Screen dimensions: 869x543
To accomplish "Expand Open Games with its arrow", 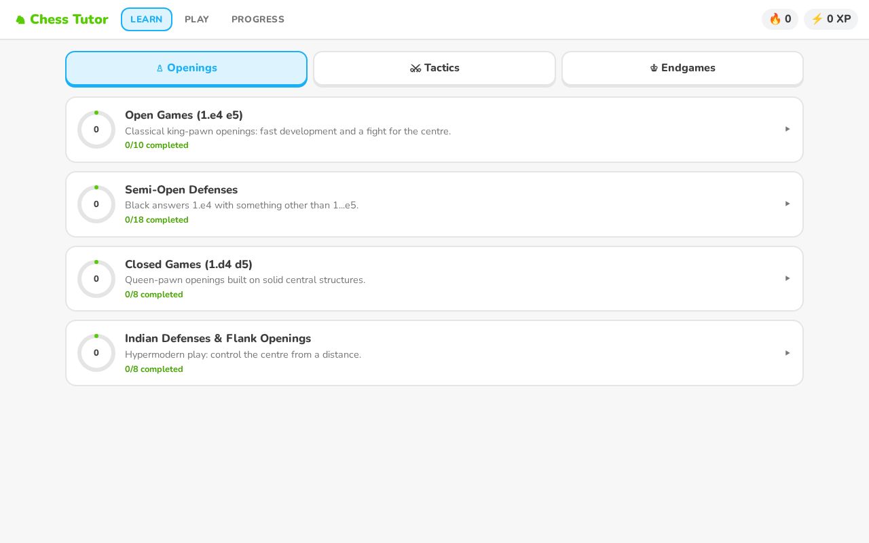I will (788, 129).
